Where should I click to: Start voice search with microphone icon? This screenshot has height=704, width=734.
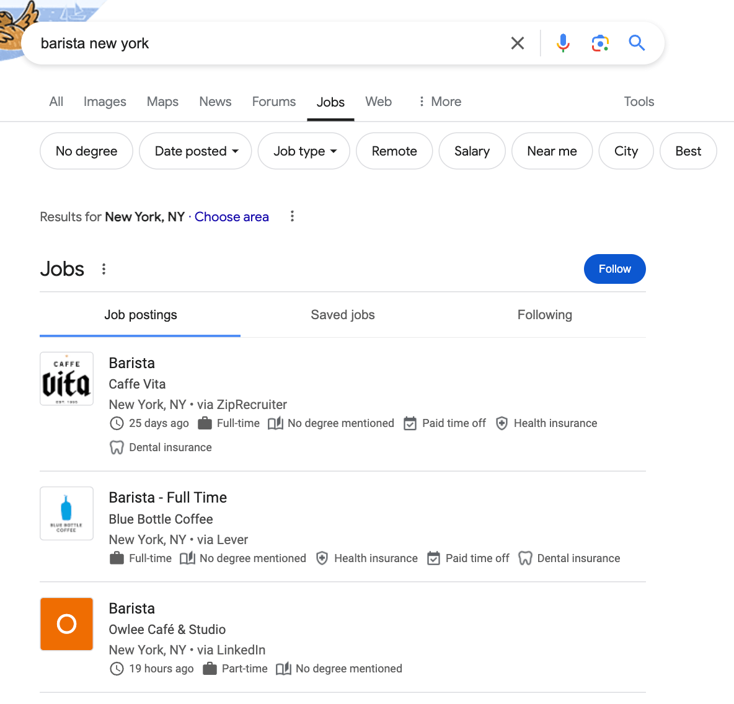point(563,43)
